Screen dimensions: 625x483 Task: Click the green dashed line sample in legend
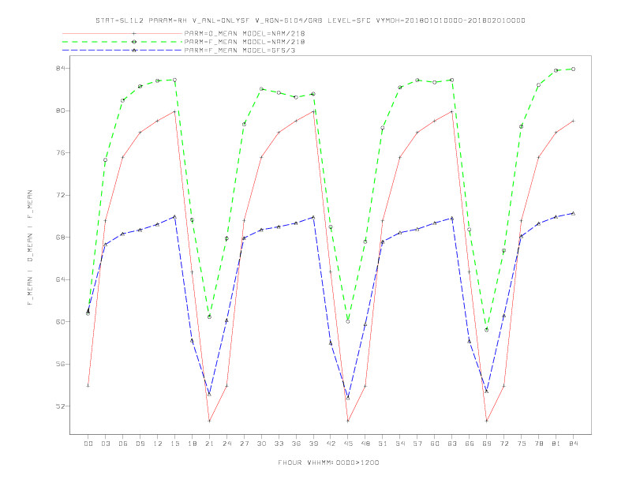(x=122, y=42)
